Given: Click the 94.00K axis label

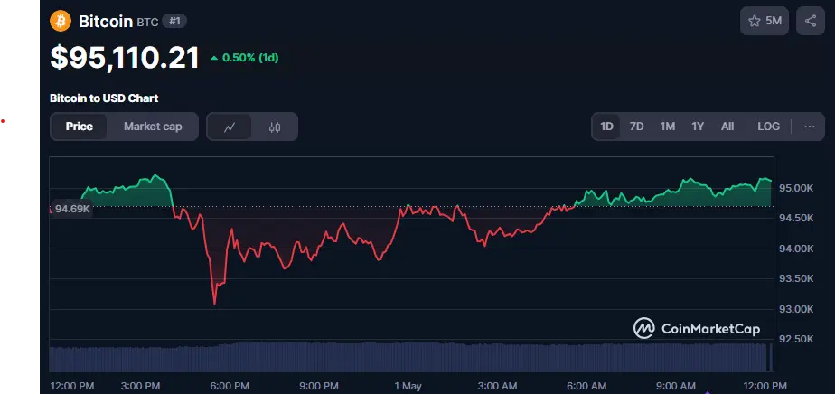Looking at the screenshot, I should [797, 249].
